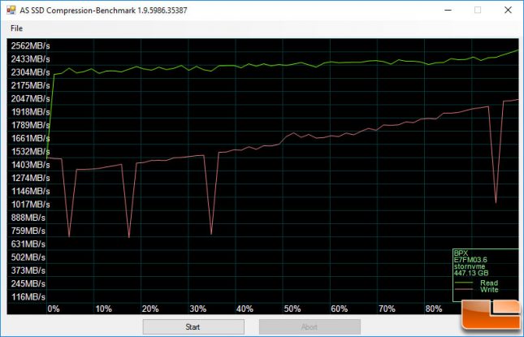Select the 759MB/s axis label
Screen dimensions: 524x337
click(x=28, y=231)
